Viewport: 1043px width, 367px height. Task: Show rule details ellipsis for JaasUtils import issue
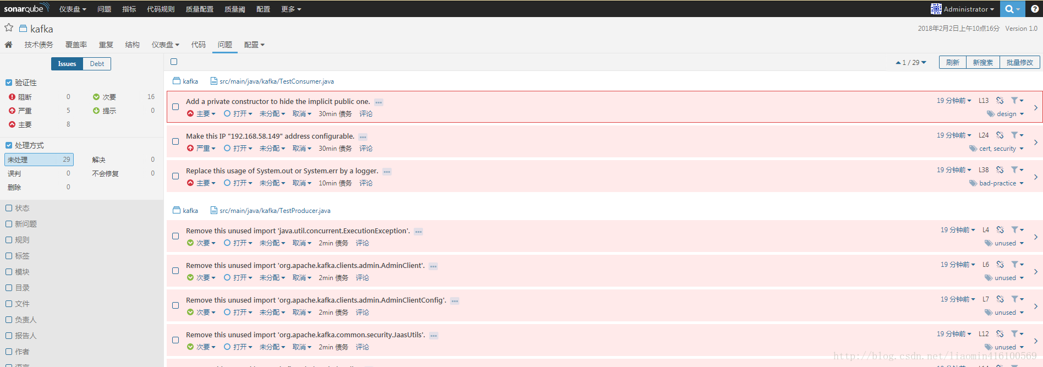click(433, 336)
